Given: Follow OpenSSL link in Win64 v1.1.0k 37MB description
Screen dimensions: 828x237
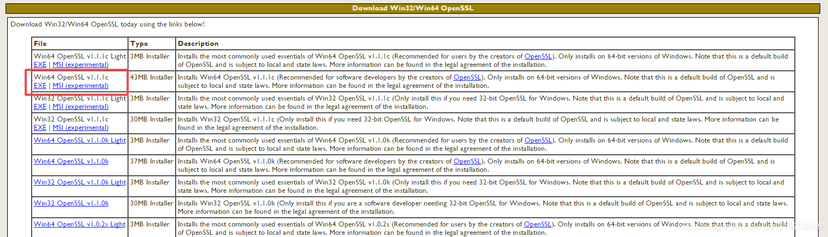Looking at the screenshot, I should [x=467, y=161].
